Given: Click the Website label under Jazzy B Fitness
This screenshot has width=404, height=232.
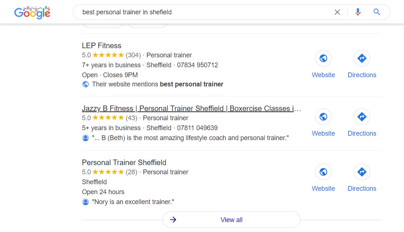Looking at the screenshot, I should coord(323,133).
